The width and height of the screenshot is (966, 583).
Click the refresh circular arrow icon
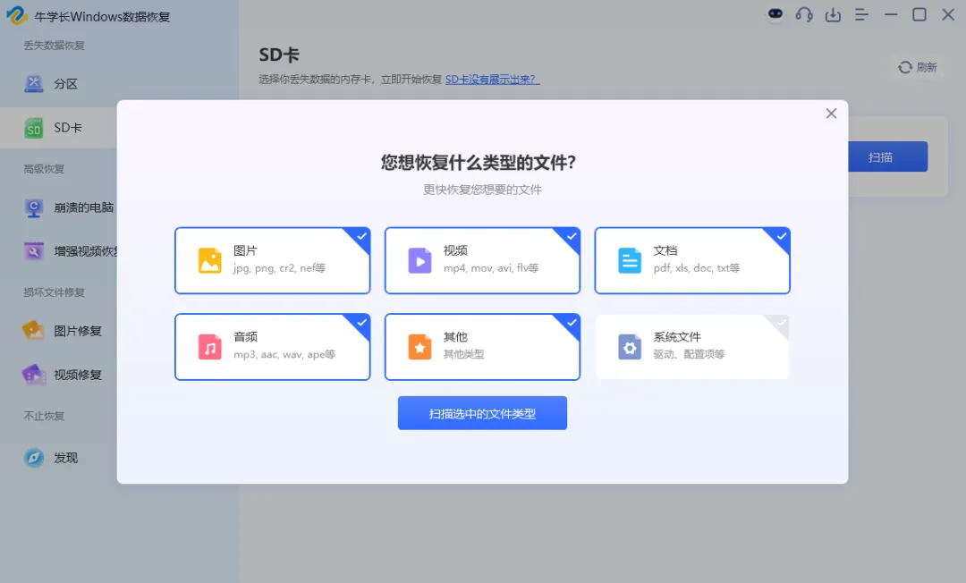pos(904,67)
